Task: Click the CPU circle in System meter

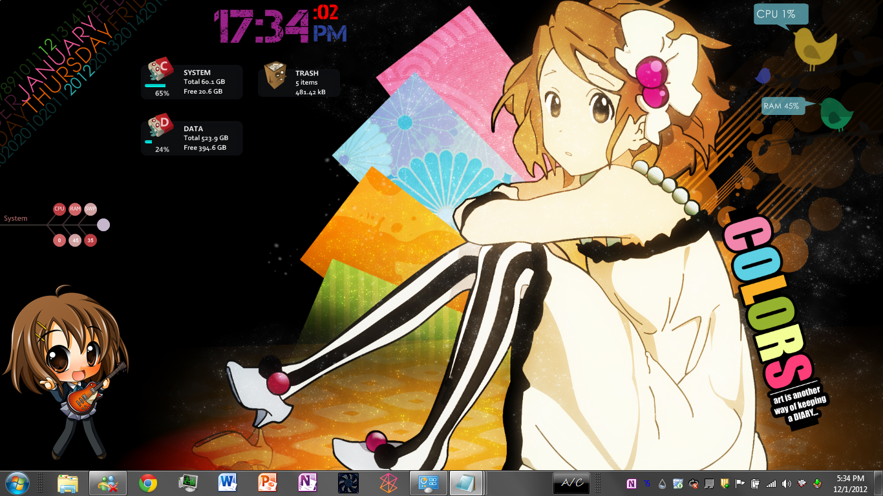Action: coord(59,209)
